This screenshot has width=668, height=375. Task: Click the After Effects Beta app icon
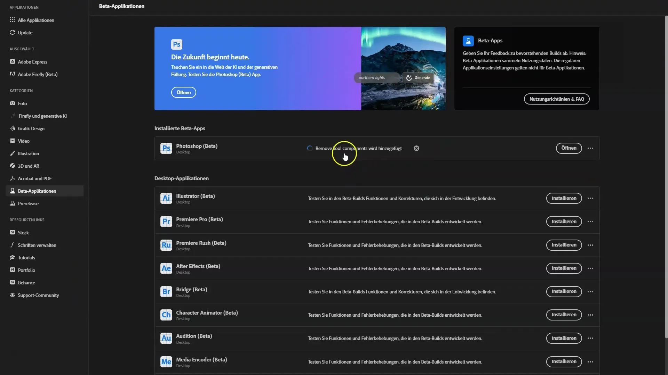pyautogui.click(x=165, y=268)
